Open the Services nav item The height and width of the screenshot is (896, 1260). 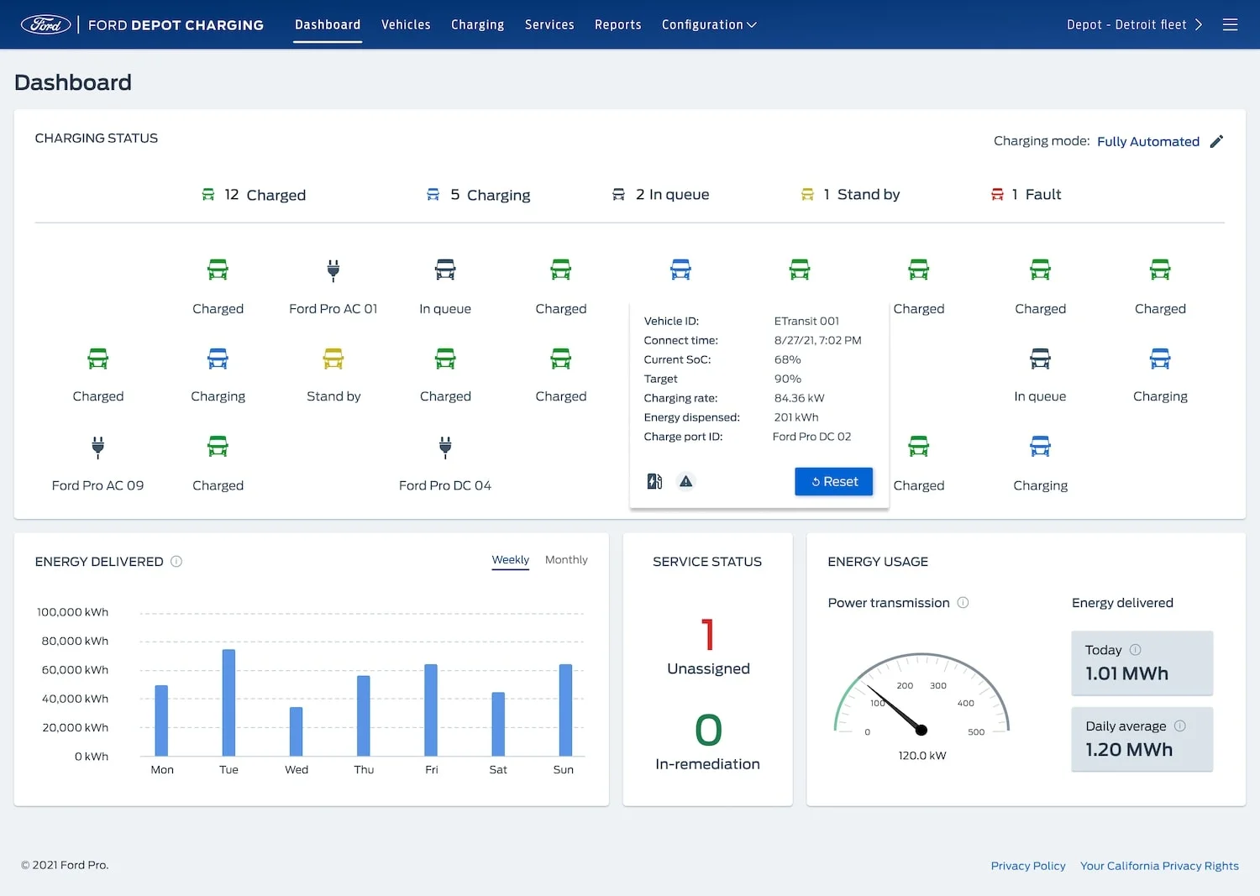point(549,25)
